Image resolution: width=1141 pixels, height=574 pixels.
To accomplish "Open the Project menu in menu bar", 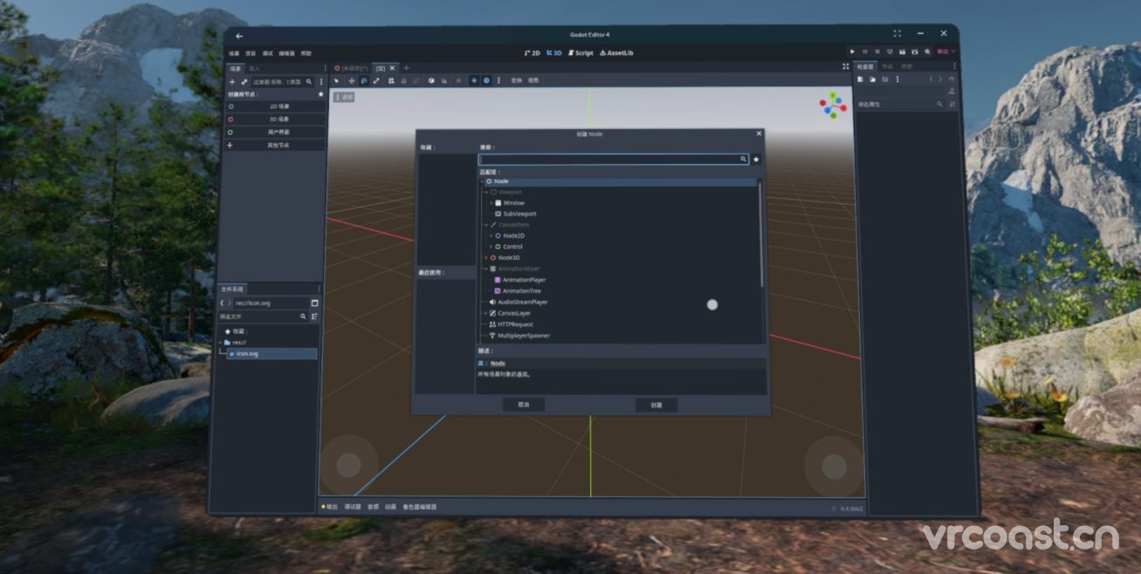I will point(251,53).
